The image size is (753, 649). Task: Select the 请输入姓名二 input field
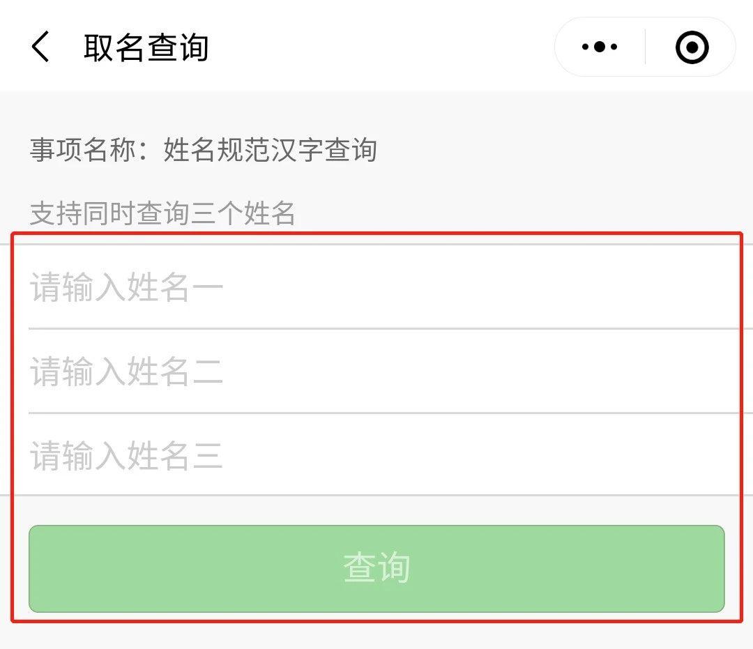click(279, 372)
